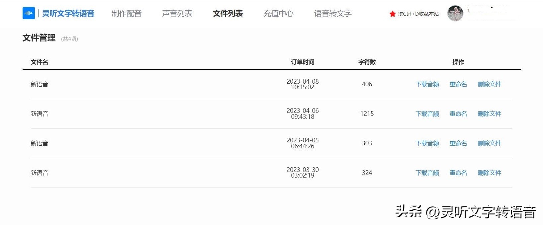543x225 pixels.
Task: Click the 灵听文字转语音 site name
Action: tap(68, 13)
